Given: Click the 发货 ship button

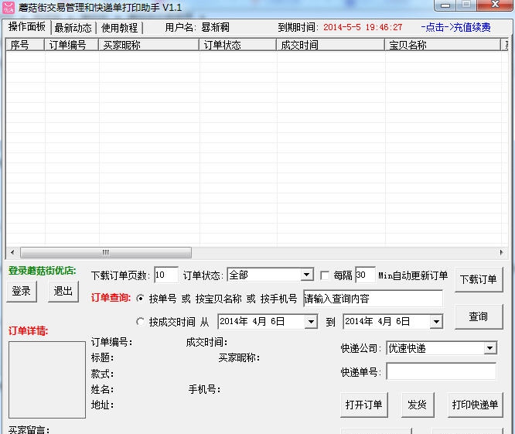Looking at the screenshot, I should point(418,405).
